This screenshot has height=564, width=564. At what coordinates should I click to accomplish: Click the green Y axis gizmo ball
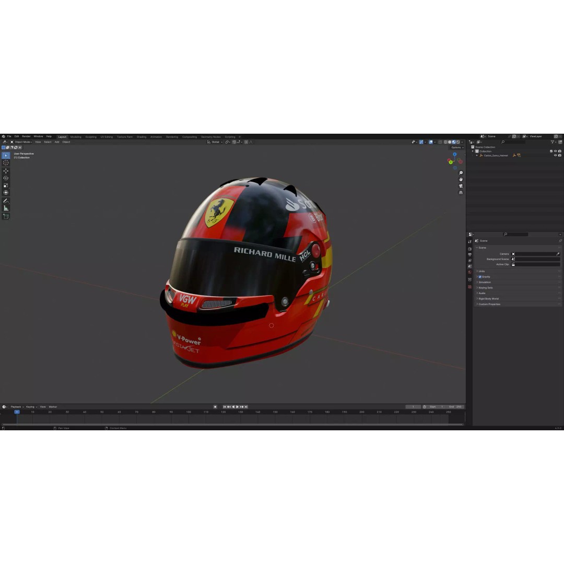coord(451,162)
